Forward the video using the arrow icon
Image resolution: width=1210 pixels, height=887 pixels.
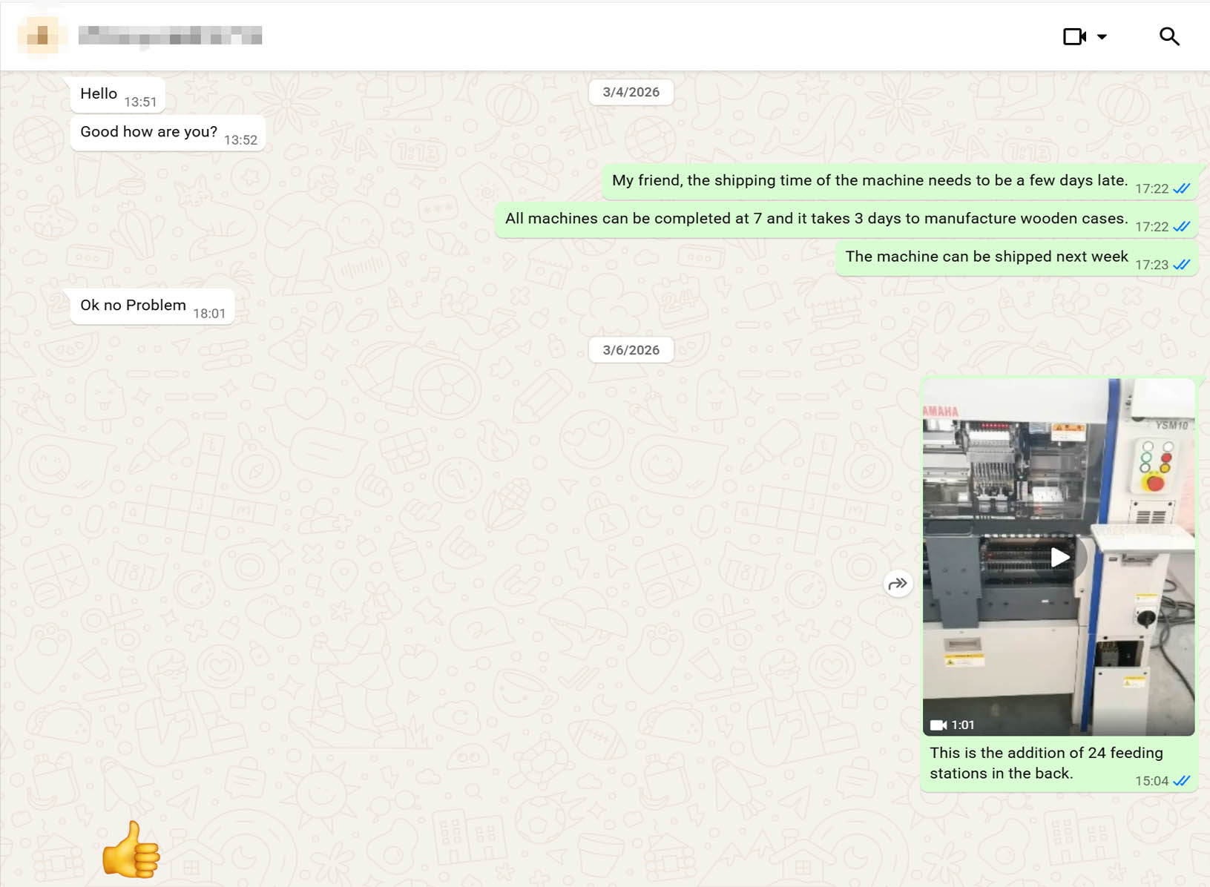(898, 584)
